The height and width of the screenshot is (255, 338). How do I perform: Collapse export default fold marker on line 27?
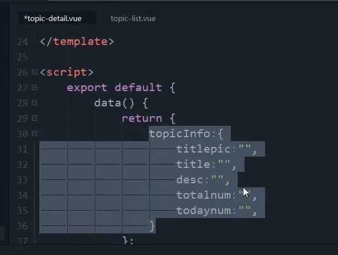[34, 87]
